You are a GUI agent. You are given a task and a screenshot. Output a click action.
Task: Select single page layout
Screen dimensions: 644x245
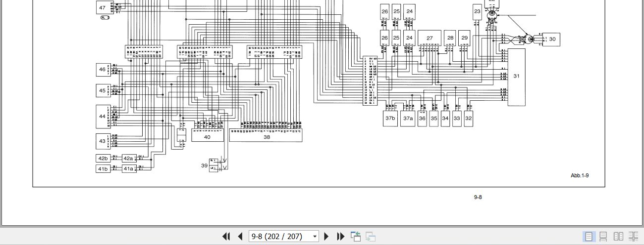tap(589, 237)
